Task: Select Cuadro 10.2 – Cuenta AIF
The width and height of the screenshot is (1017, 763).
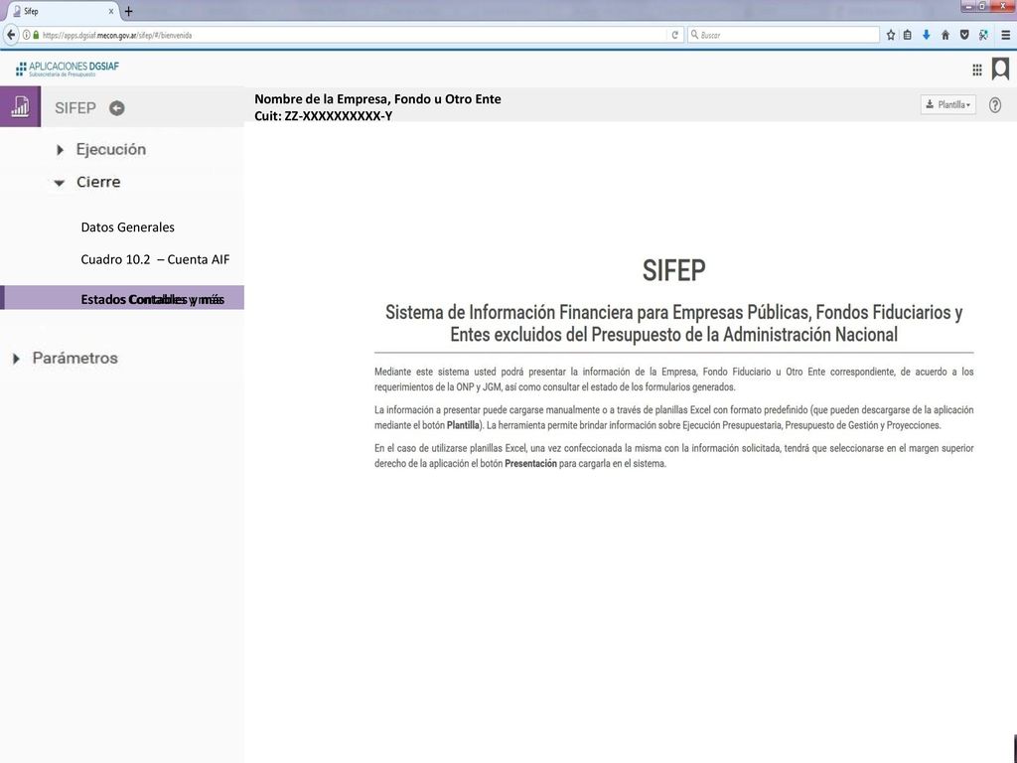Action: [155, 259]
